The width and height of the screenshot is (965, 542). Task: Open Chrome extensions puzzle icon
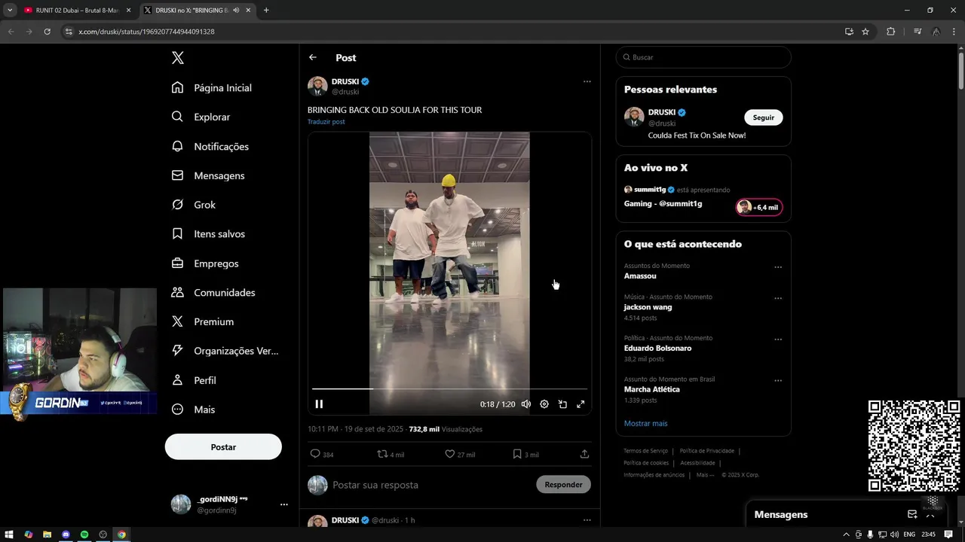(890, 32)
